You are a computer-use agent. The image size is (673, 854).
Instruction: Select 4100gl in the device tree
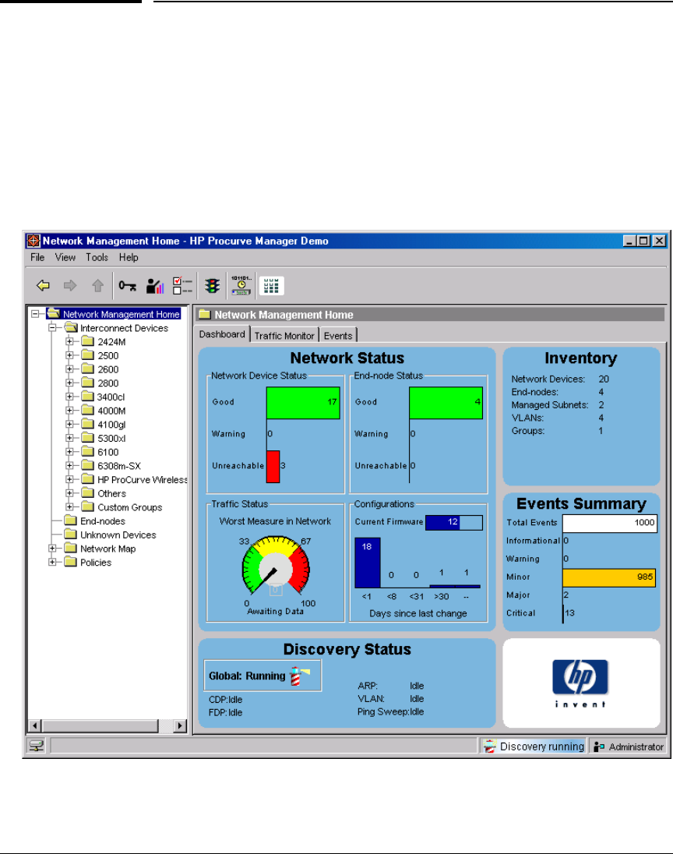[111, 425]
